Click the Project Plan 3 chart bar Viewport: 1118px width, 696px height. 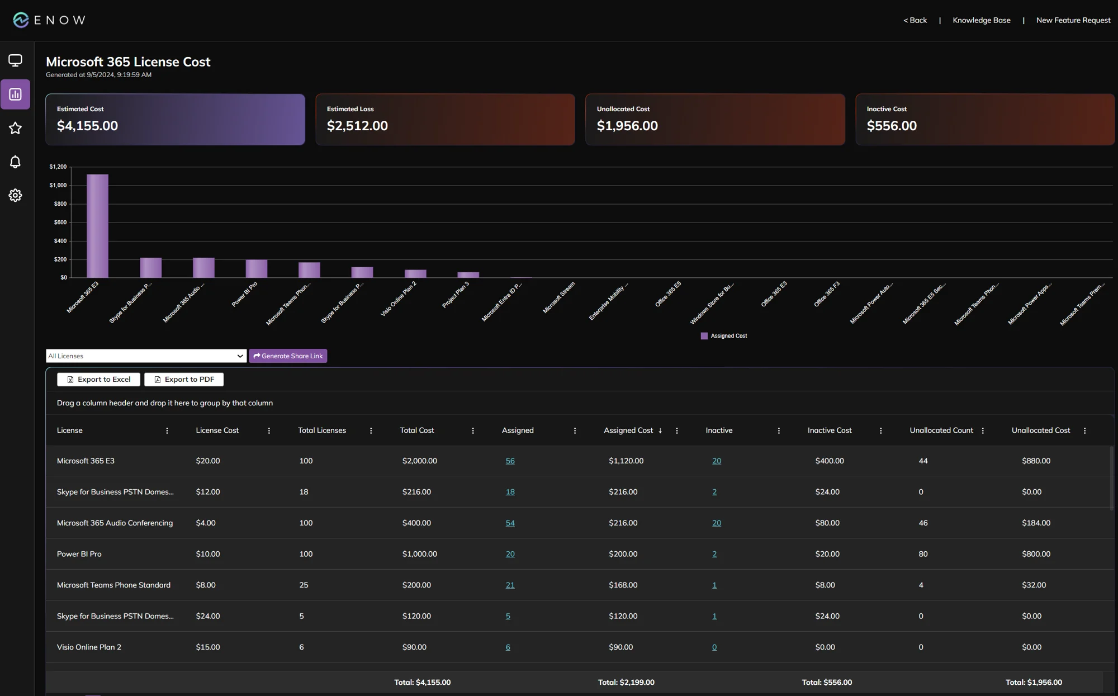(468, 274)
